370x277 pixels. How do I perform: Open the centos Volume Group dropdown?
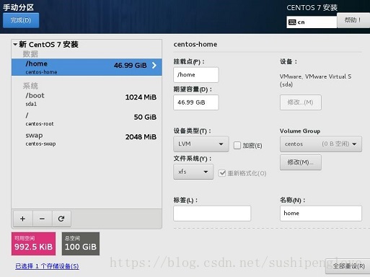click(321, 144)
